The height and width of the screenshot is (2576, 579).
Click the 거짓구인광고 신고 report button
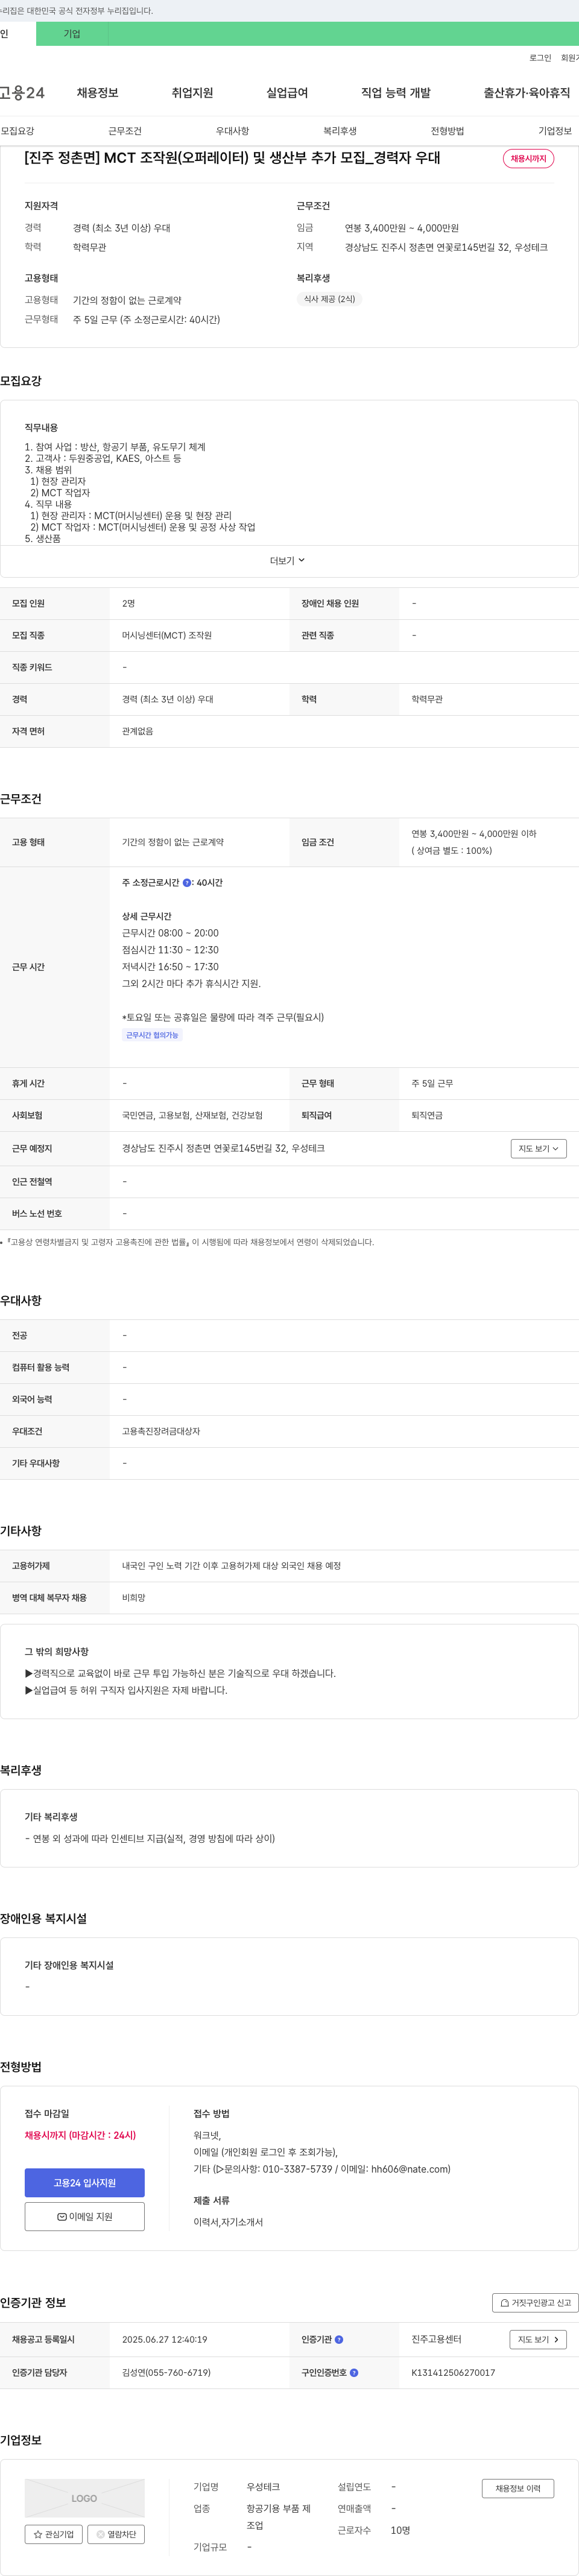click(x=535, y=2302)
